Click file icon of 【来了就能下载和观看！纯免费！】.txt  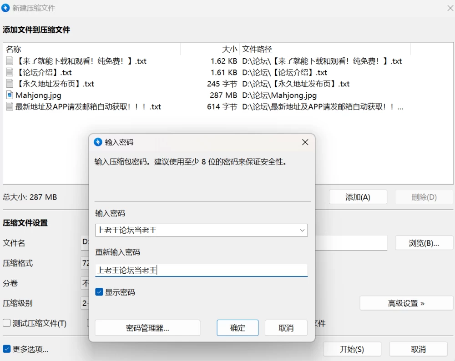10,61
